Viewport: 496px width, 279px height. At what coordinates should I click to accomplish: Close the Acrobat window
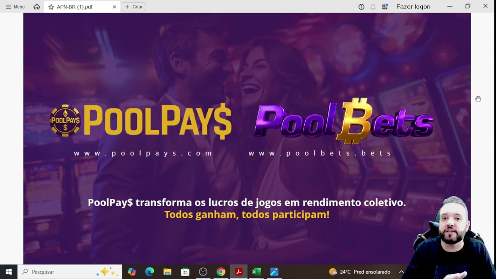click(486, 6)
